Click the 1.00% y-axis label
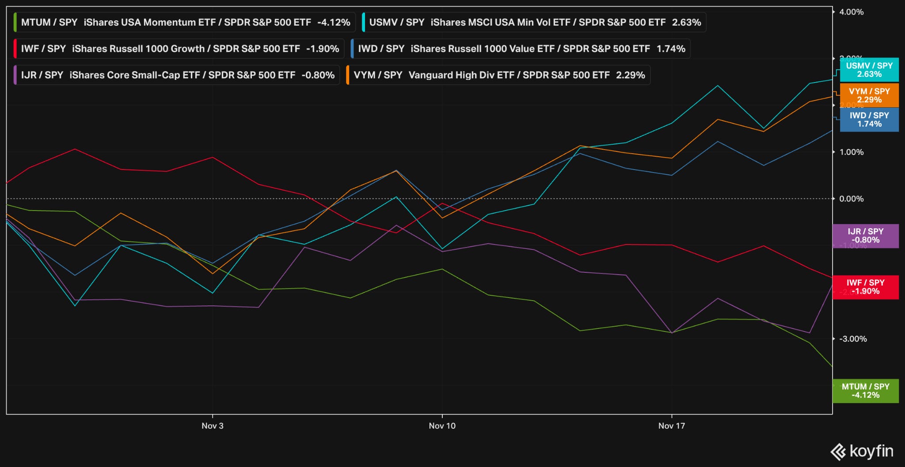 852,152
